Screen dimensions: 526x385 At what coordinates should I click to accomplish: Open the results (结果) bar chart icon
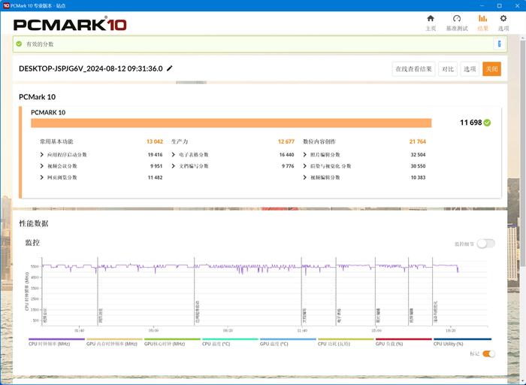coord(482,19)
